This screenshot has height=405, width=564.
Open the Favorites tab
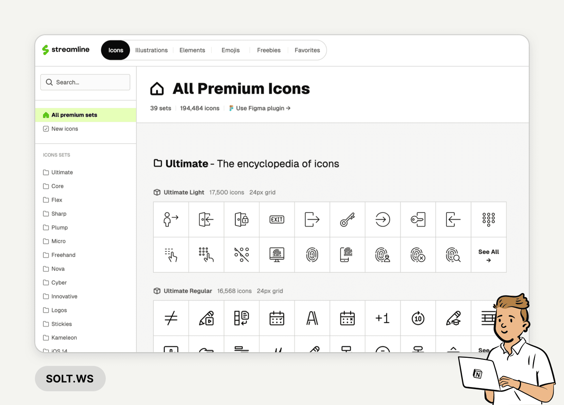click(307, 50)
